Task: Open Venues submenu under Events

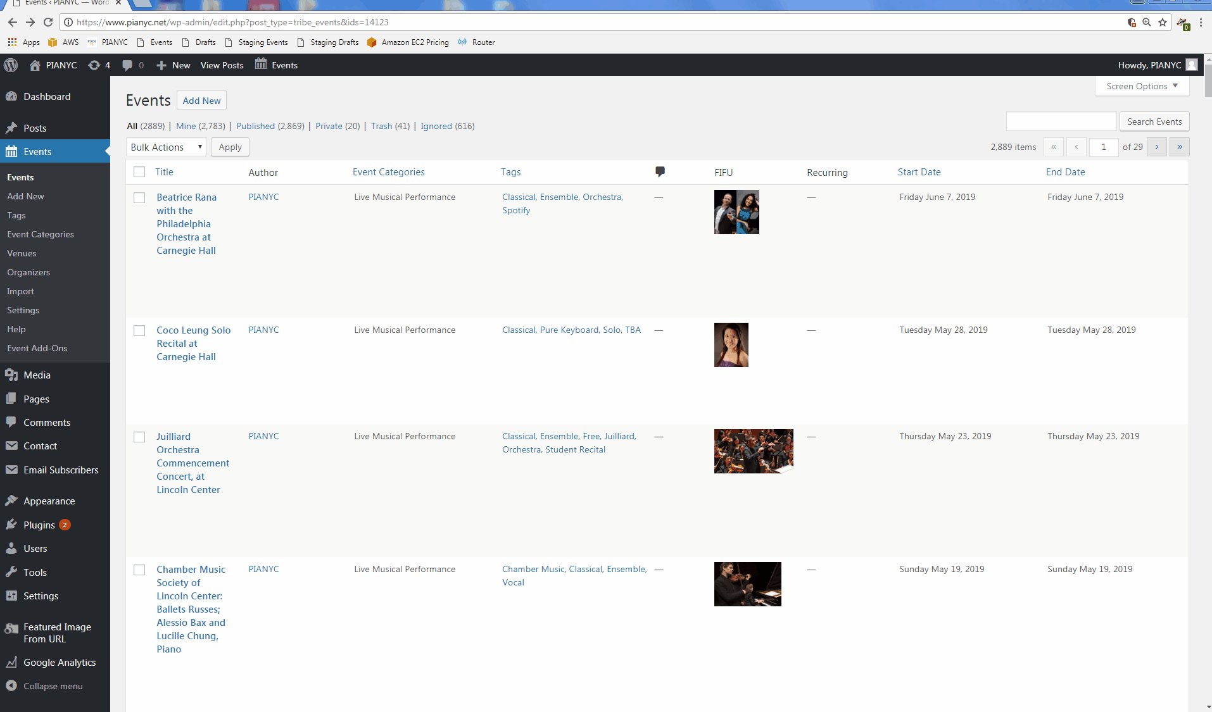Action: (22, 253)
